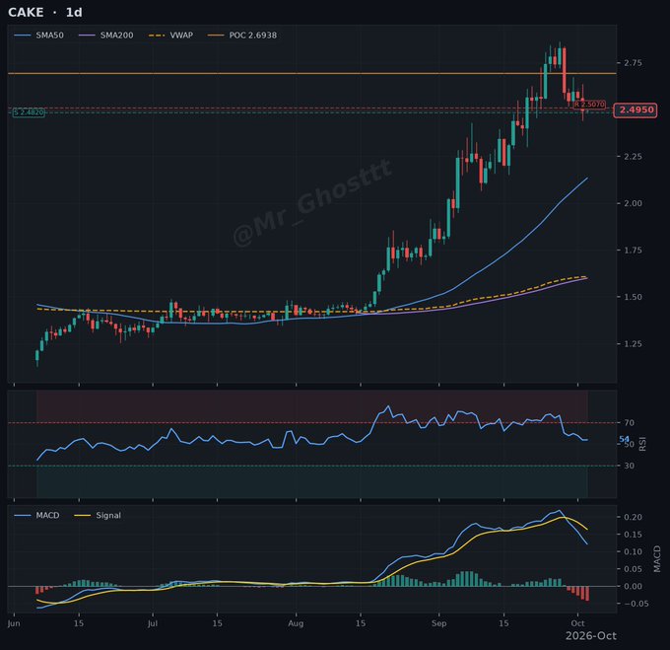670x650 pixels.
Task: Click the 0.10 MACD axis tick
Action: pos(633,551)
